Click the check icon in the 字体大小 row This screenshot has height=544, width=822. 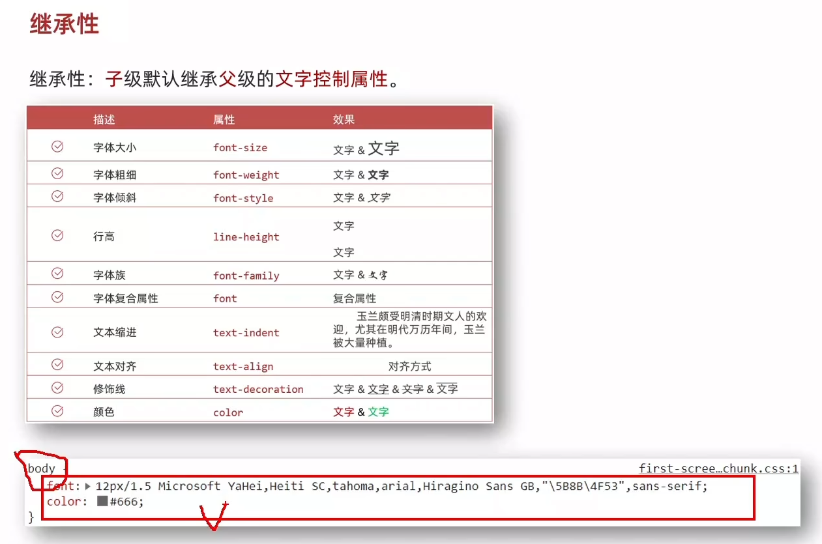(x=57, y=147)
